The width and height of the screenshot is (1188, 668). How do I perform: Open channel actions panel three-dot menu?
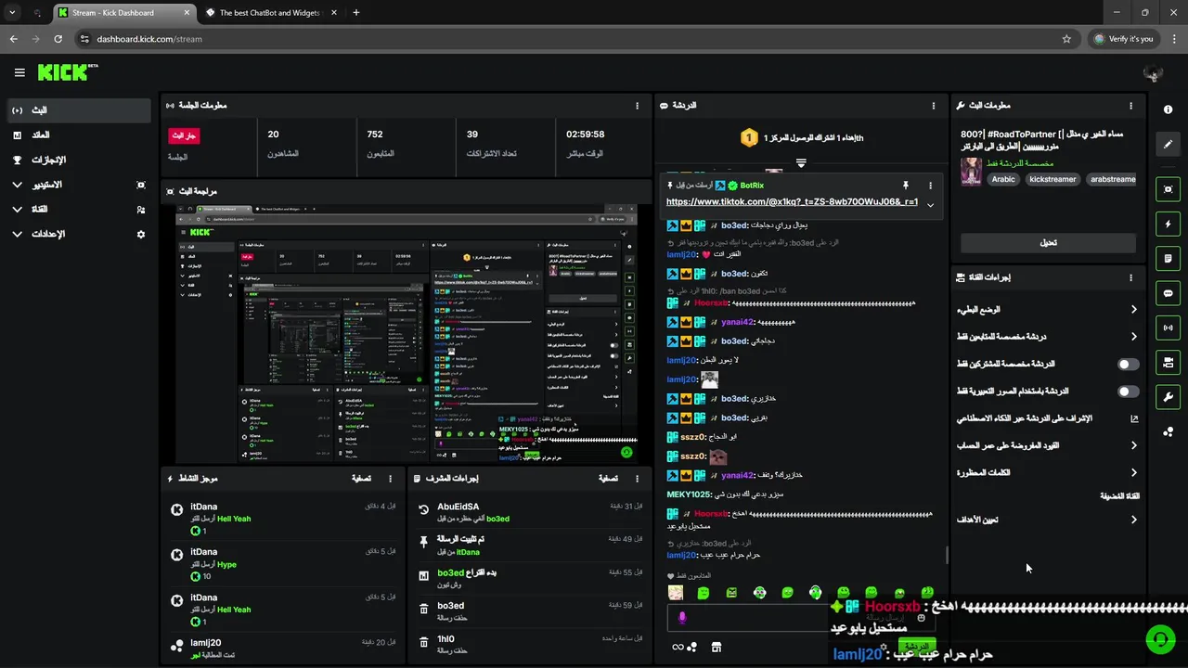pyautogui.click(x=1130, y=277)
